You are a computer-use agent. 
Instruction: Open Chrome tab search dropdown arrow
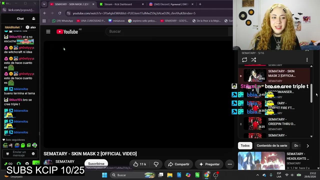pyautogui.click(x=44, y=4)
